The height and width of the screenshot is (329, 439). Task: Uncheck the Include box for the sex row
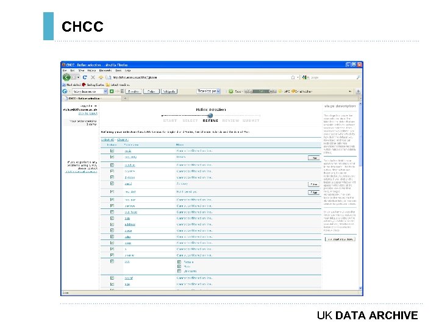[x=112, y=261]
